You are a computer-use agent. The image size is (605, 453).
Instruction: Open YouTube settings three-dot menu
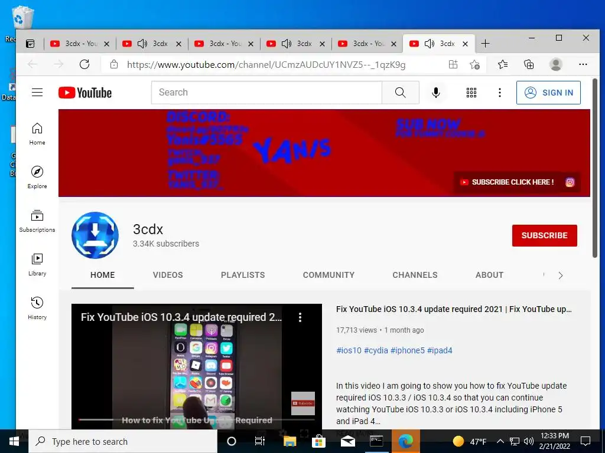tap(500, 93)
